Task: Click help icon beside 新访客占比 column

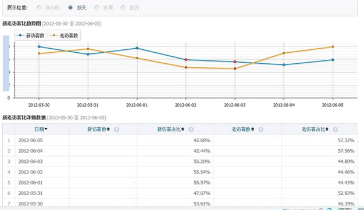Action: point(191,129)
